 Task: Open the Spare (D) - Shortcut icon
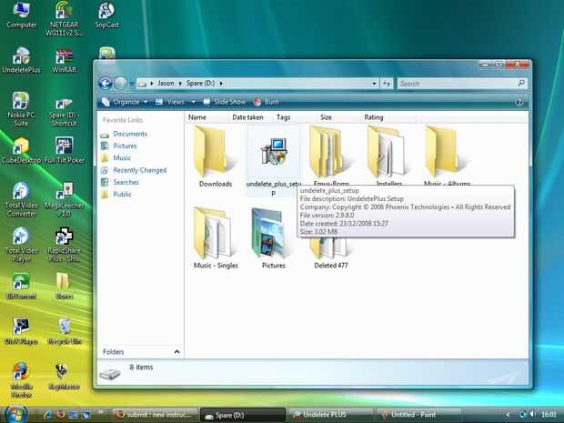(64, 112)
